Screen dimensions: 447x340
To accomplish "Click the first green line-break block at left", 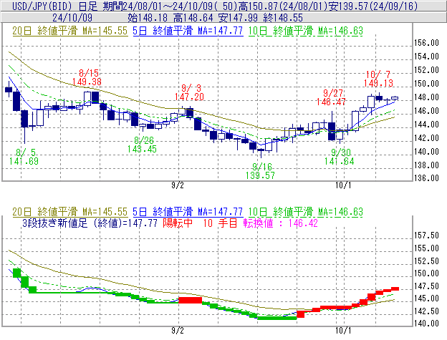I will click(x=16, y=273).
